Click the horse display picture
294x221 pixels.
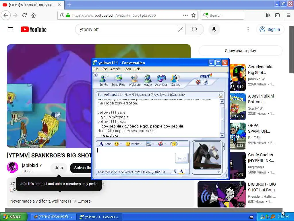coord(207,155)
